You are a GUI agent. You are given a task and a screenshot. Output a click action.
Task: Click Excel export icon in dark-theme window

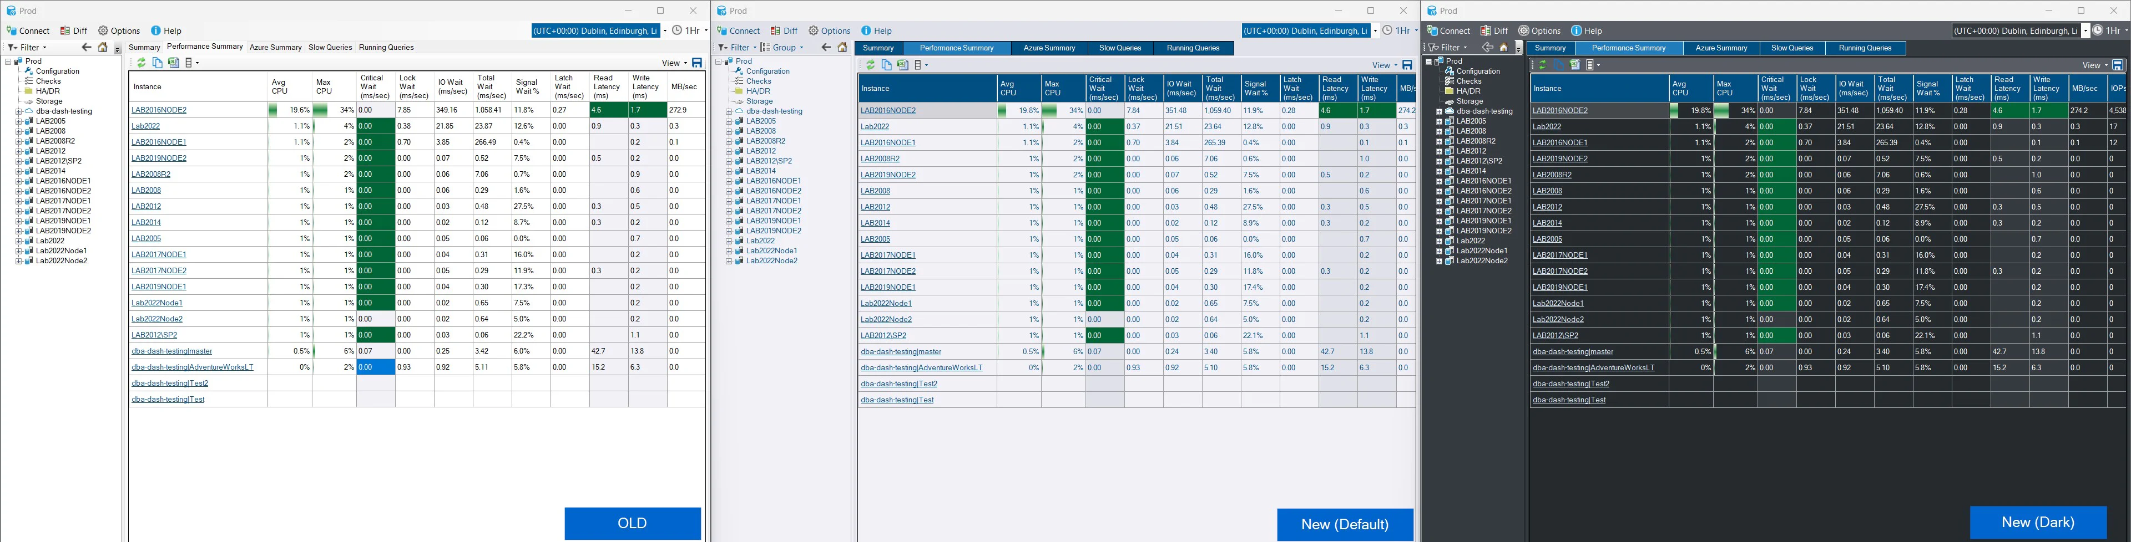pos(1575,64)
